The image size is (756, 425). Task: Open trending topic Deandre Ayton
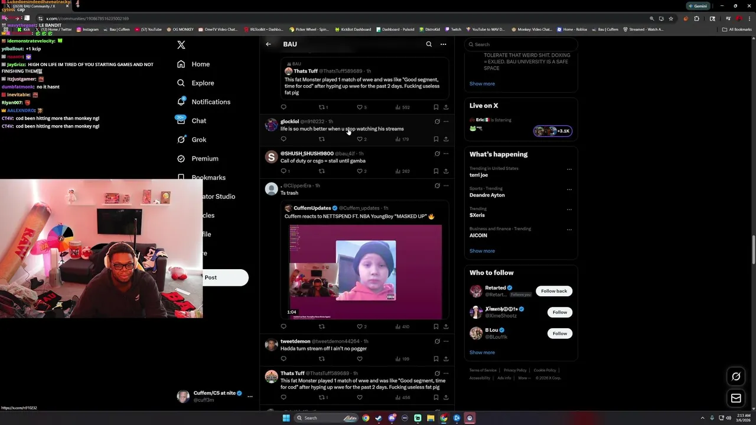487,195
